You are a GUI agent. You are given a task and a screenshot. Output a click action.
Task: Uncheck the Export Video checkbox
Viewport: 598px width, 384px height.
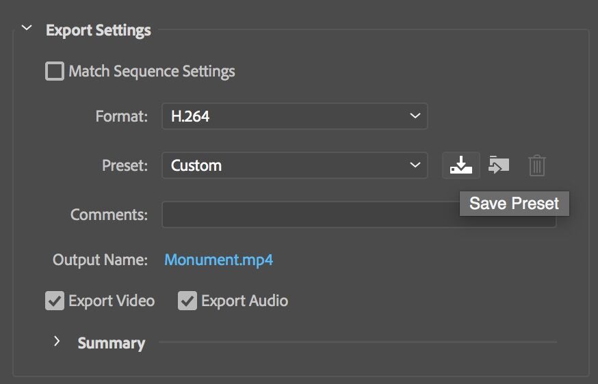coord(55,301)
